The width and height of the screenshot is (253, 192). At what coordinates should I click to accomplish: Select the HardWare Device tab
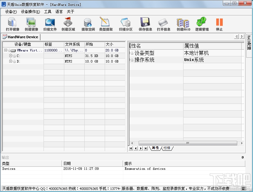pyautogui.click(x=21, y=37)
